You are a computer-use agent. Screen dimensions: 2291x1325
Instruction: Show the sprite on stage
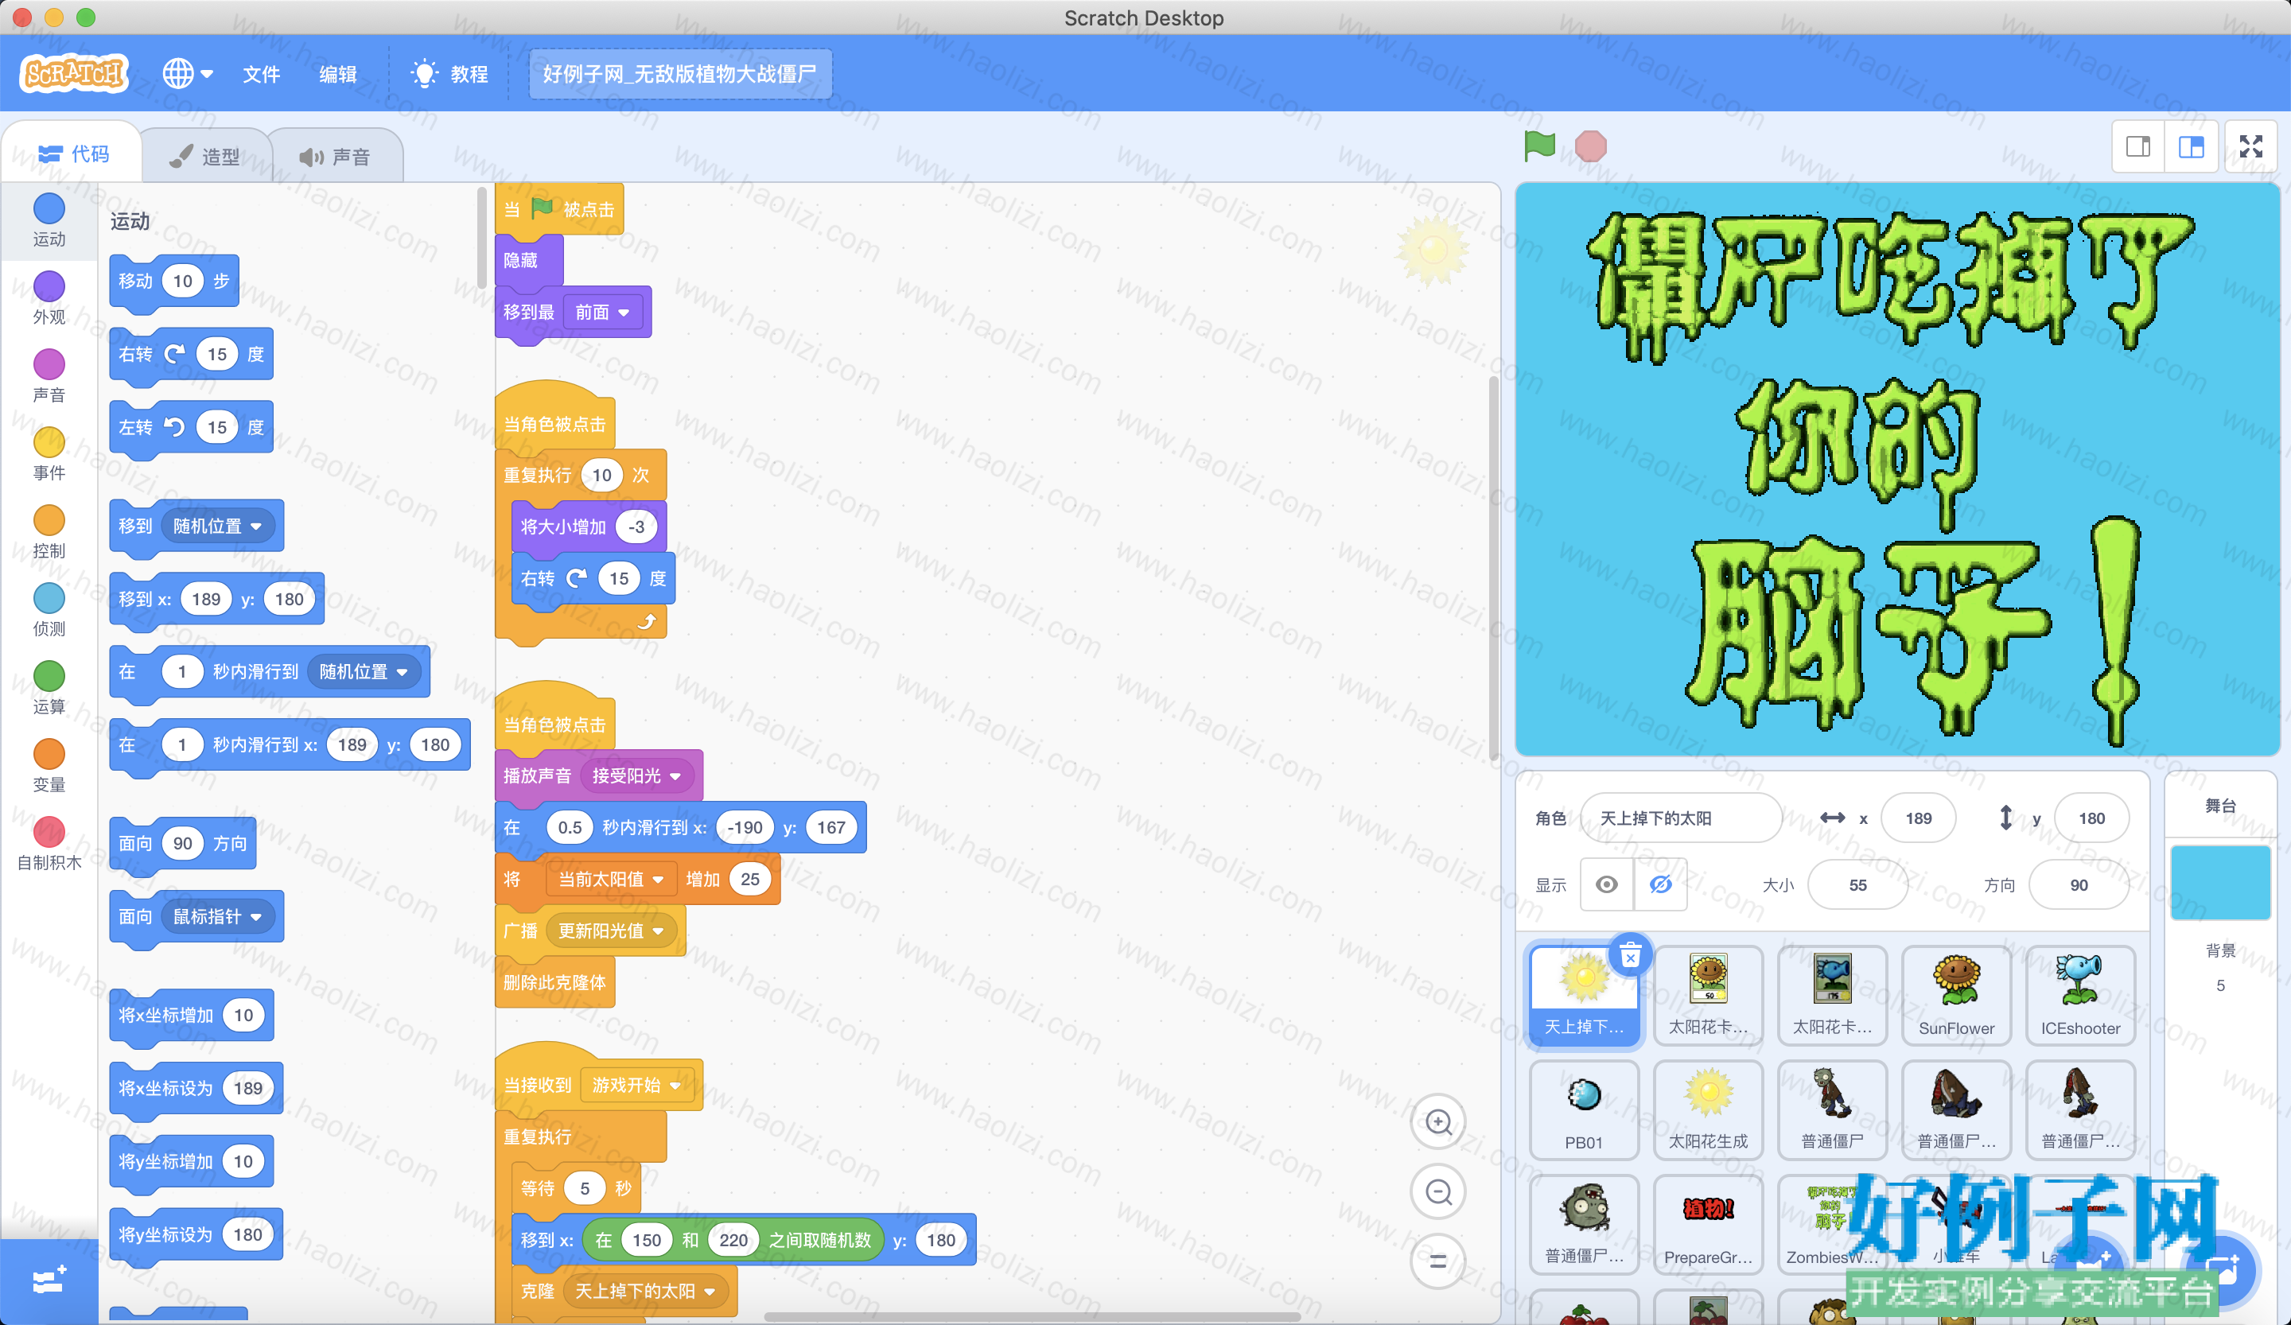(x=1606, y=884)
